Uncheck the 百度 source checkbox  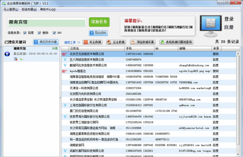point(25,33)
